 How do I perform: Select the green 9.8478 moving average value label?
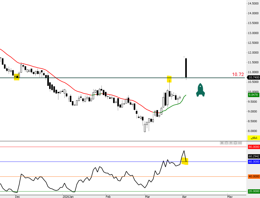click(x=253, y=95)
